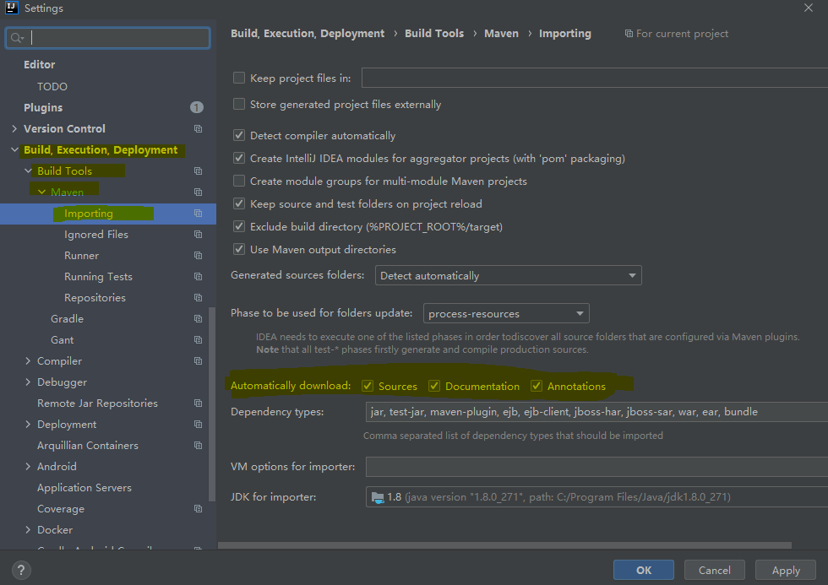Go to Build, Execution, Deployment breadcrumb
828x585 pixels.
[308, 33]
